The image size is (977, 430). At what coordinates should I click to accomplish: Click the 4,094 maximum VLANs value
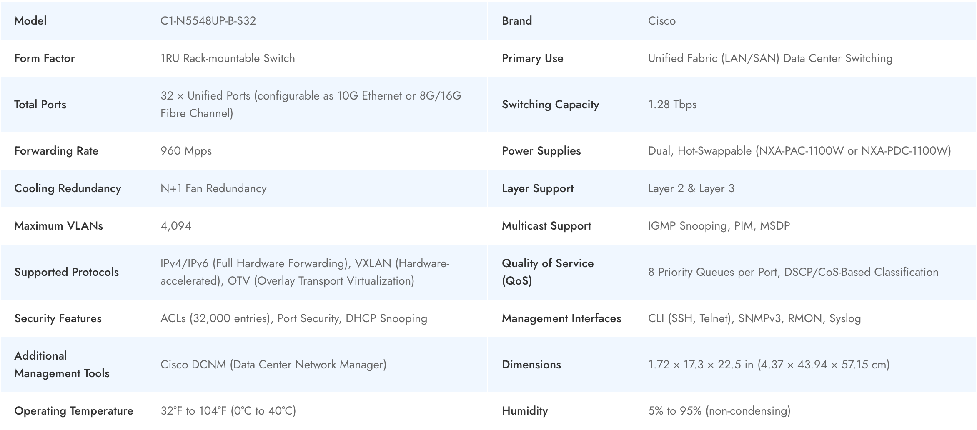pyautogui.click(x=176, y=226)
